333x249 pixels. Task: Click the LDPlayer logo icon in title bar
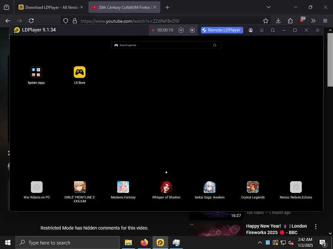(x=17, y=30)
